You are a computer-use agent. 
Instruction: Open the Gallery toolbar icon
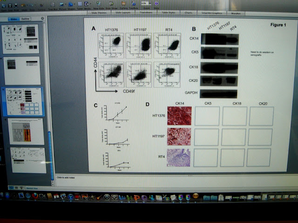tap(123, 4)
